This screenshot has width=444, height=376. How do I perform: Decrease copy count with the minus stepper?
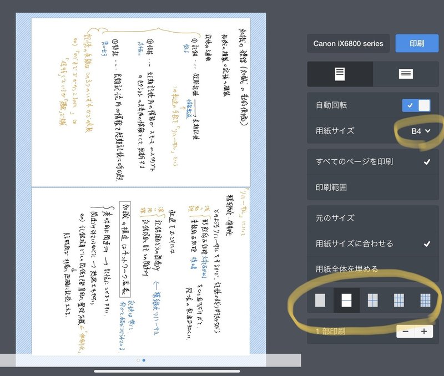pyautogui.click(x=406, y=331)
